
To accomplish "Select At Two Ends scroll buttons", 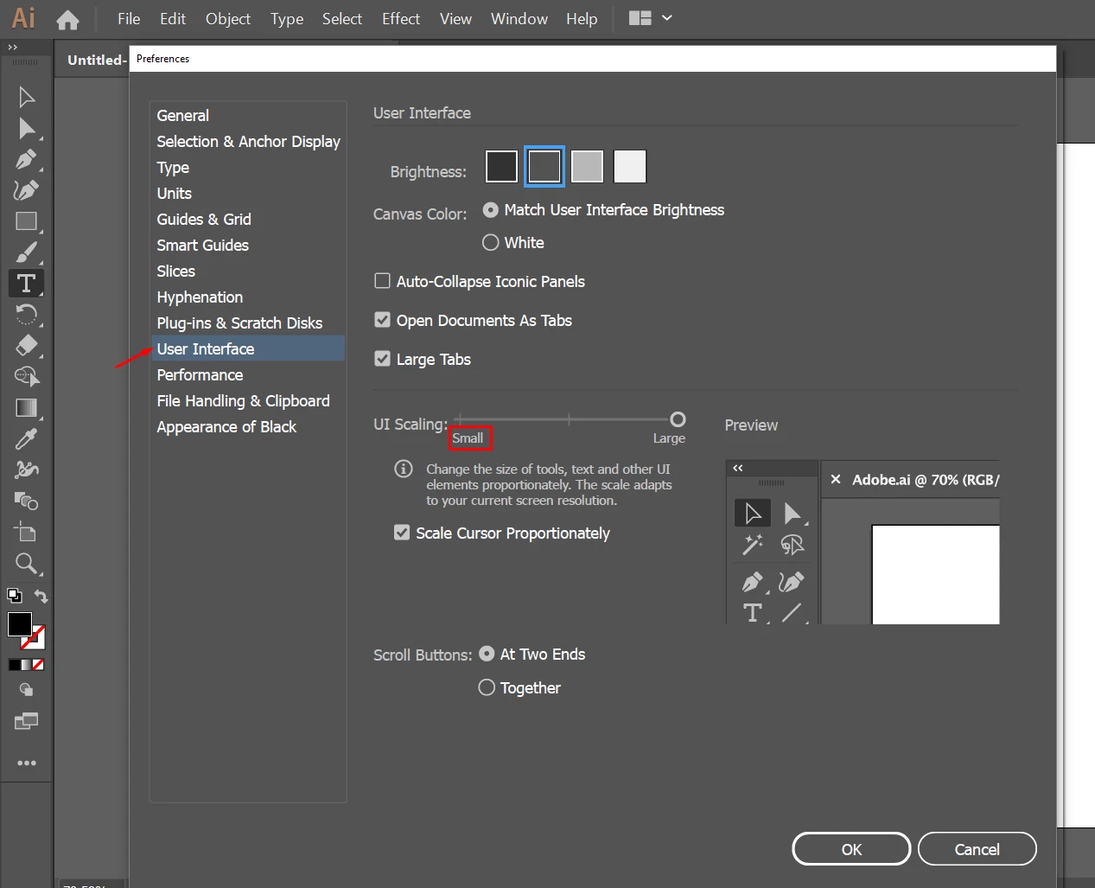I will pos(532,654).
